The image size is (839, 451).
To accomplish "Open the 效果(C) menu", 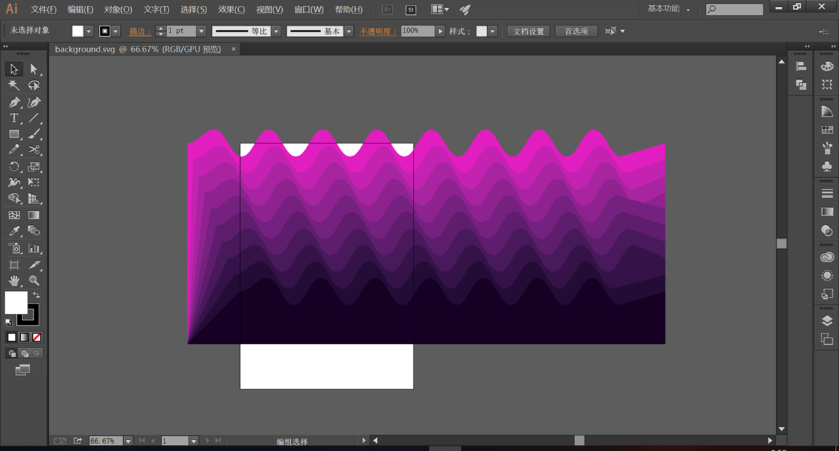I will click(231, 9).
